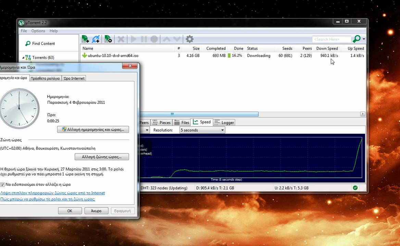
Task: Click the Remove torrent X icon
Action: coord(121,39)
